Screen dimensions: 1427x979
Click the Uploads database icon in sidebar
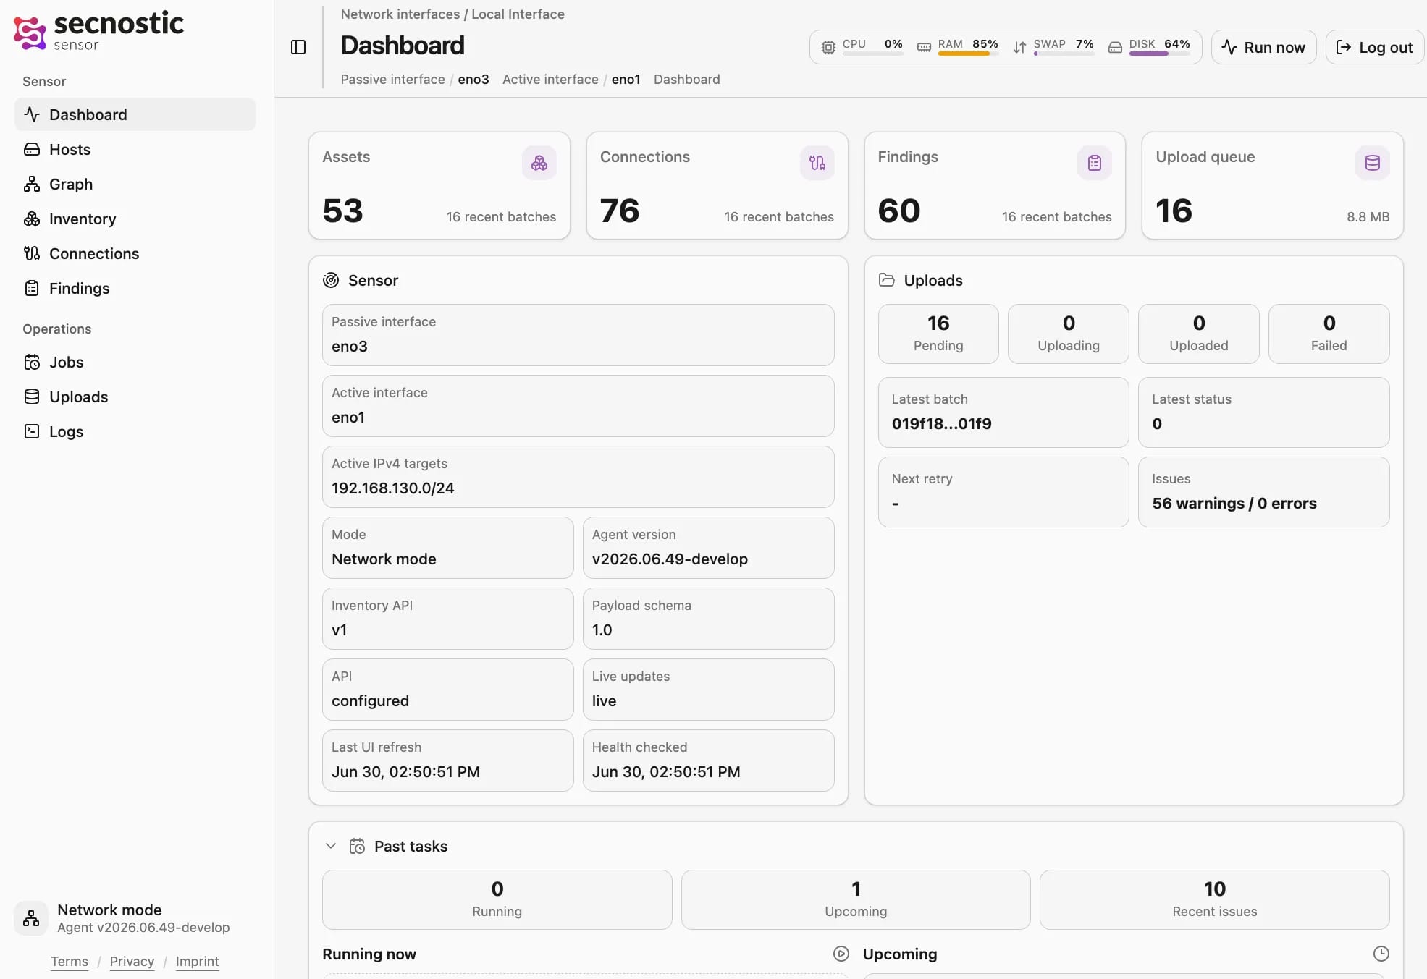[x=32, y=397]
